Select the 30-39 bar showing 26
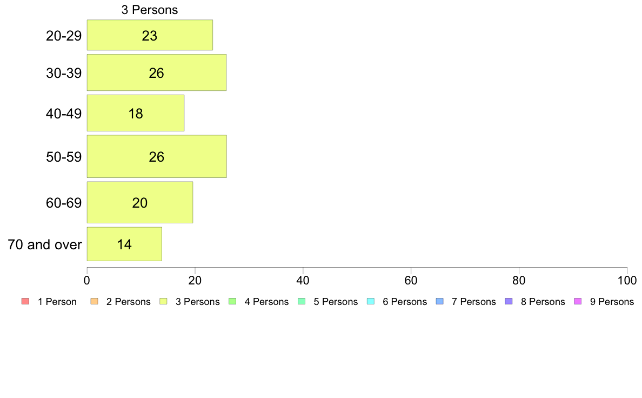The width and height of the screenshot is (642, 398). pos(156,72)
